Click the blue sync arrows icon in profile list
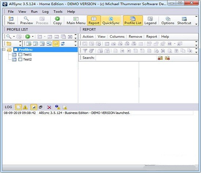The height and width of the screenshot is (173, 201). click(63, 44)
